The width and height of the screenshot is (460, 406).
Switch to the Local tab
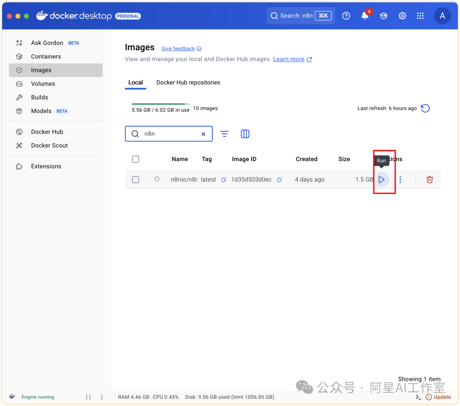(x=135, y=82)
